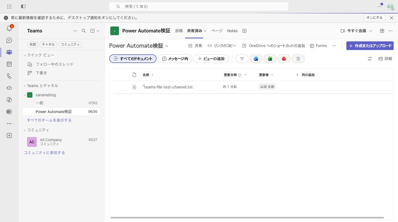Viewport: 398px width, 222px height.
Task: Collapse the クイック ビュー section
Action: pos(25,55)
